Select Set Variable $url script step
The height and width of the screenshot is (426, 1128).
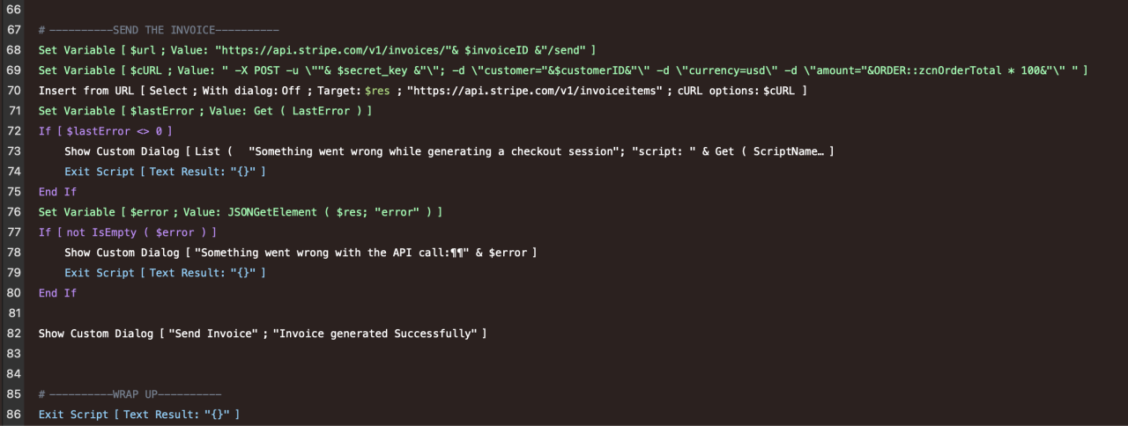click(316, 50)
